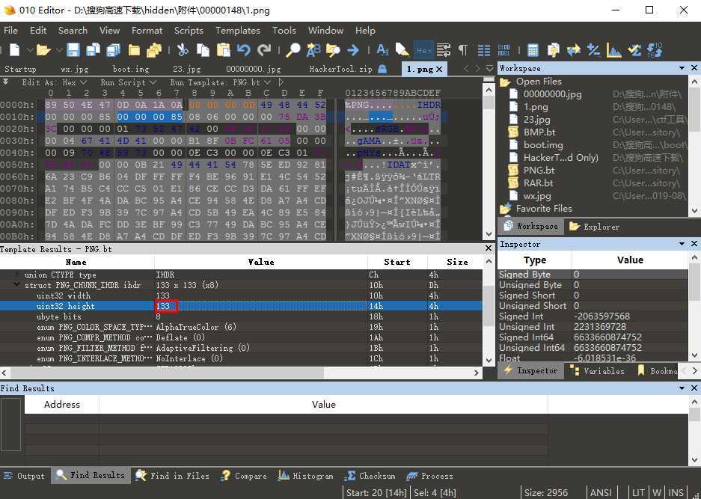
Task: Click the Histogram chart toolbar icon
Action: (614, 50)
